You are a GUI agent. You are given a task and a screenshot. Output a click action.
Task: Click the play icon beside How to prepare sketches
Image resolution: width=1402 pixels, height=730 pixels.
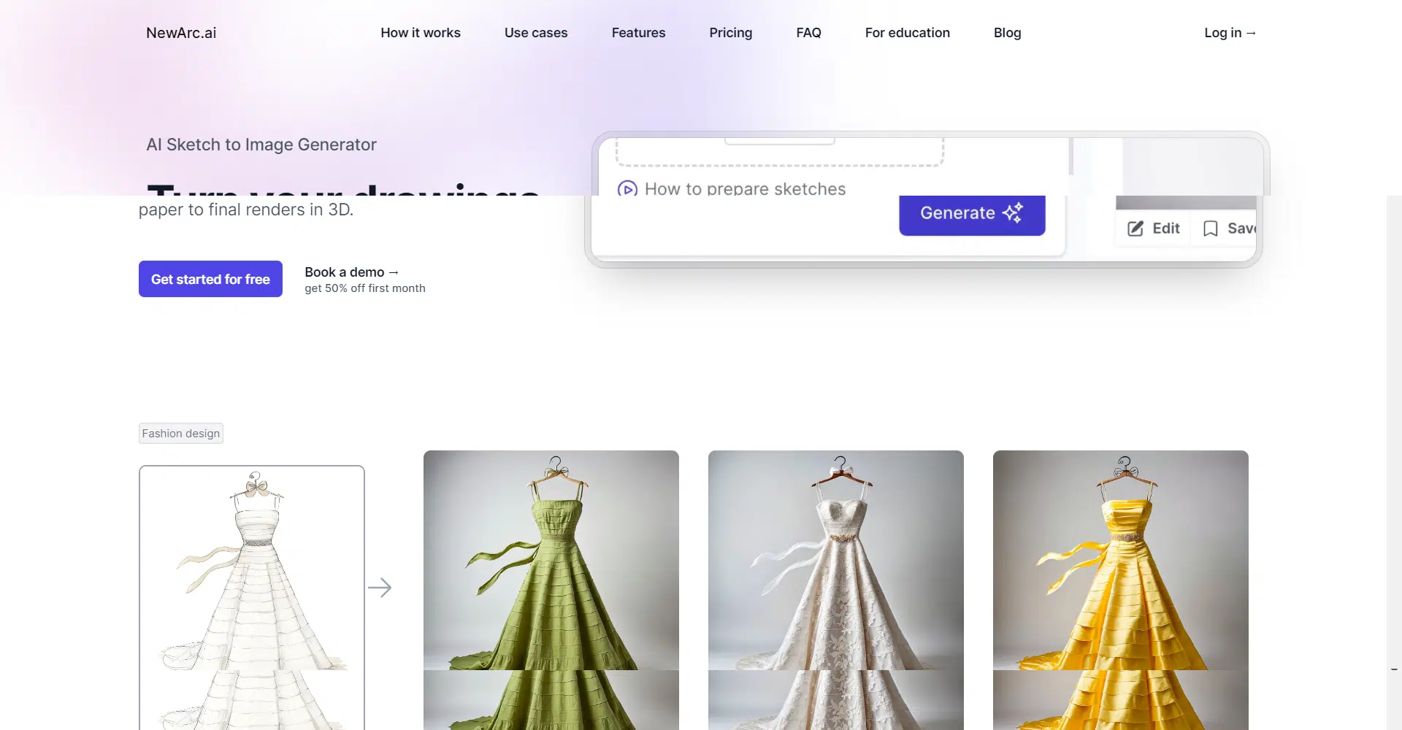point(627,189)
